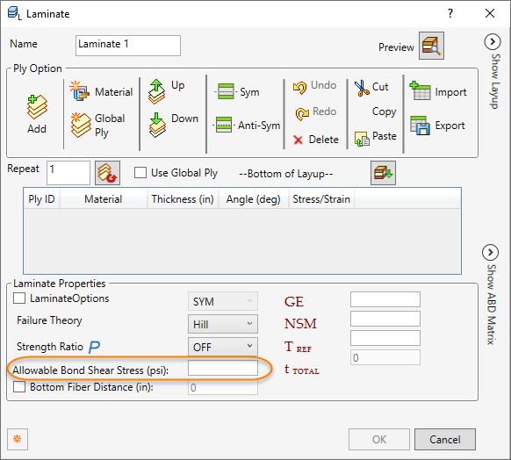This screenshot has width=511, height=460.
Task: Click the Material column header
Action: pyautogui.click(x=104, y=198)
